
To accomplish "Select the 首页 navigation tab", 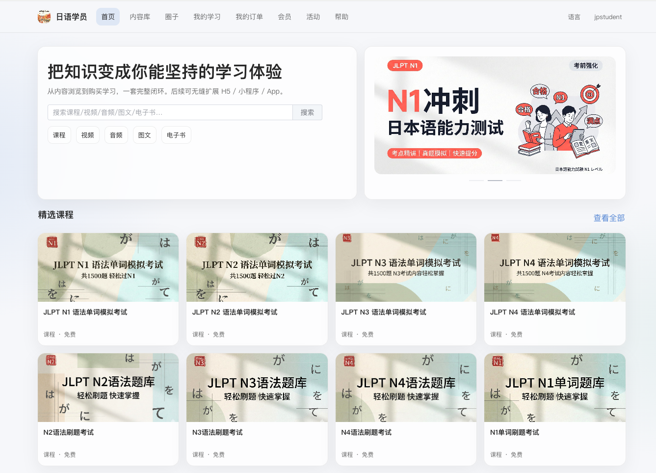I will [x=107, y=16].
